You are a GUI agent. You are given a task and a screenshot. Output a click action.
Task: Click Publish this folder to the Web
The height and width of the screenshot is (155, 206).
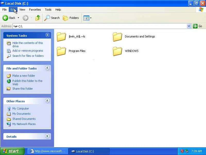[x=27, y=82]
